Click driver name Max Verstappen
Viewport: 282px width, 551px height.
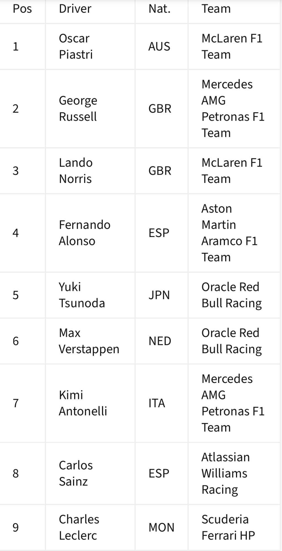[89, 341]
